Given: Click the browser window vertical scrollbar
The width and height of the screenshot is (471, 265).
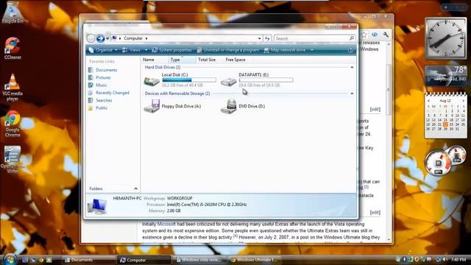Looking at the screenshot, I should [389, 90].
